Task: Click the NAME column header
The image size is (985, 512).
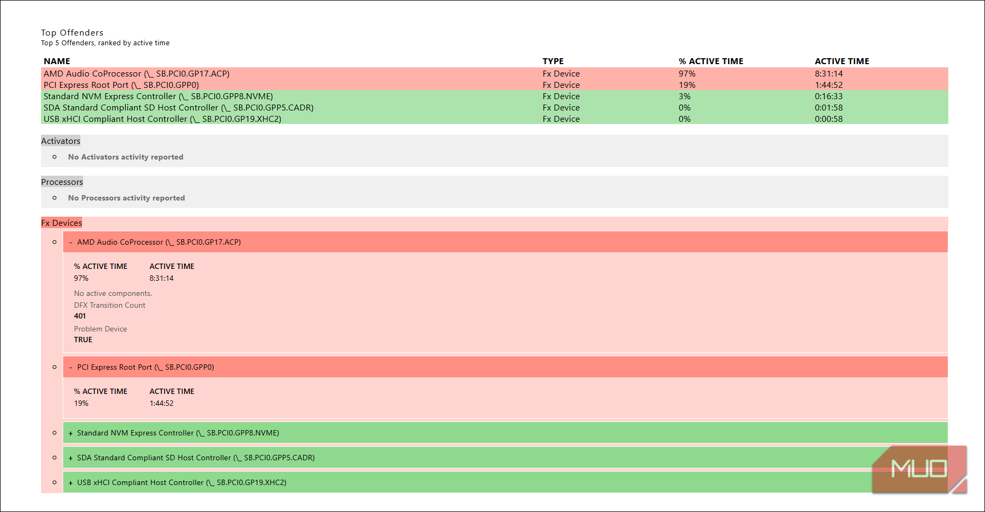Action: [x=57, y=61]
